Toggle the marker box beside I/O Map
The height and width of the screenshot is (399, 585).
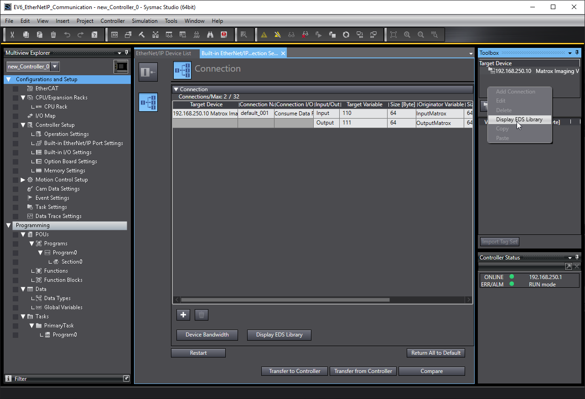point(16,116)
